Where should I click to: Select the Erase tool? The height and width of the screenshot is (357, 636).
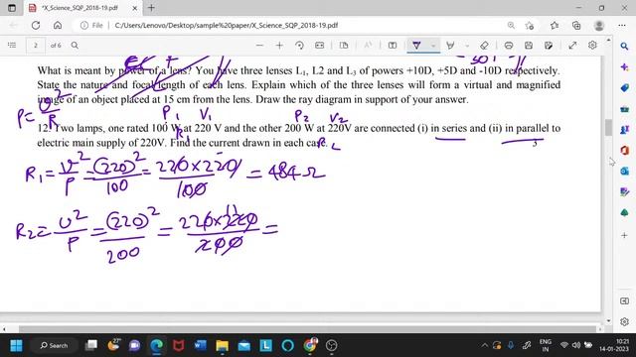click(x=484, y=46)
